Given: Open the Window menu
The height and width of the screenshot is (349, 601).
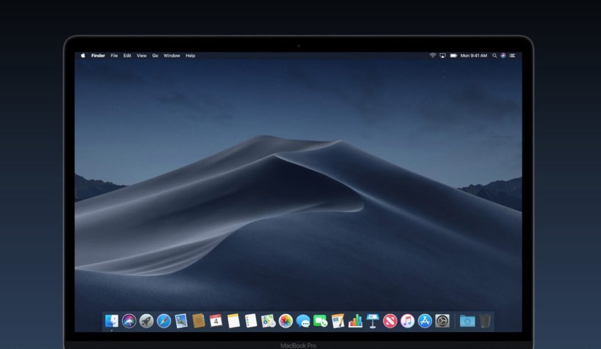Looking at the screenshot, I should 172,56.
